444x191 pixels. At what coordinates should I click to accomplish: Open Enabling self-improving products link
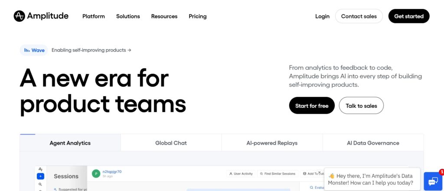tap(91, 50)
